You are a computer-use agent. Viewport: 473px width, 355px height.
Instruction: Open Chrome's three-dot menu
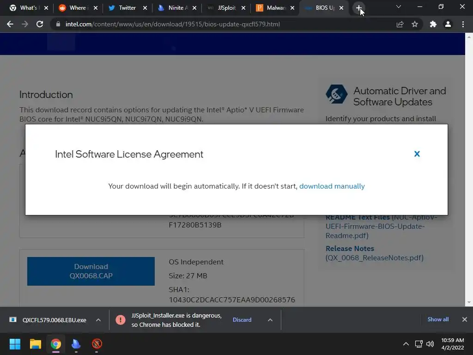click(x=463, y=24)
